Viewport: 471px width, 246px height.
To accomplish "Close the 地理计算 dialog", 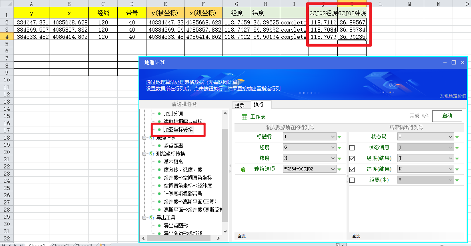I will [463, 62].
